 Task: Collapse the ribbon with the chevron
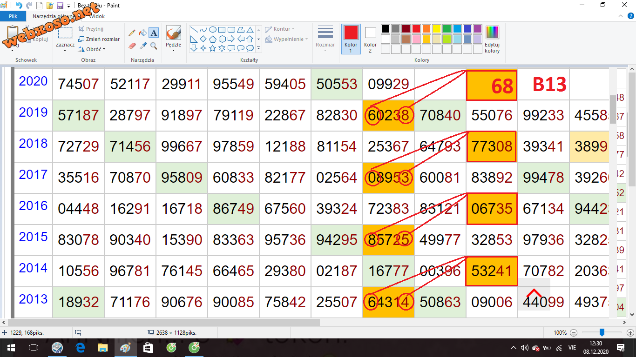tap(622, 16)
